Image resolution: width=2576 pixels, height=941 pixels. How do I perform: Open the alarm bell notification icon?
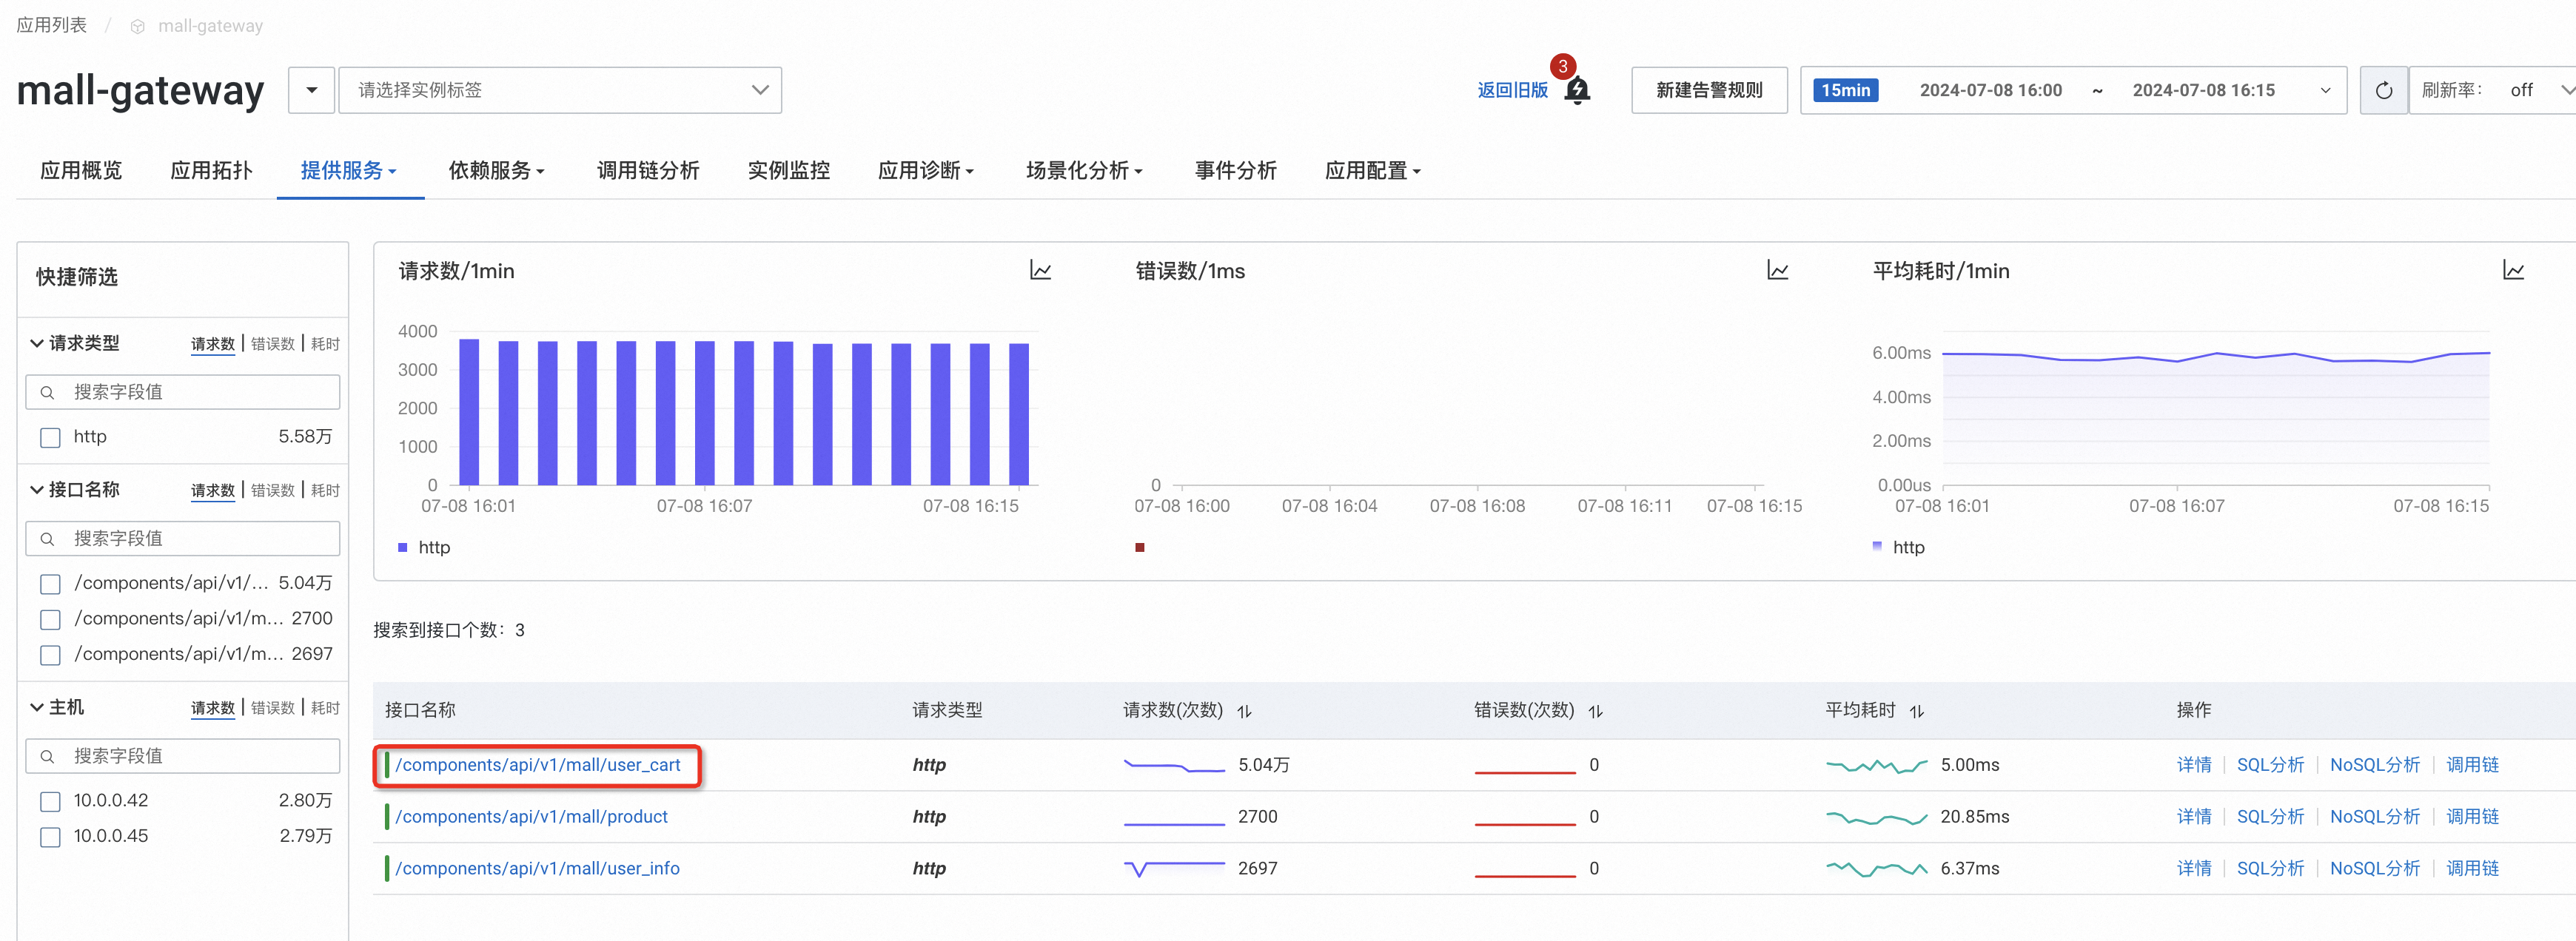point(1577,91)
